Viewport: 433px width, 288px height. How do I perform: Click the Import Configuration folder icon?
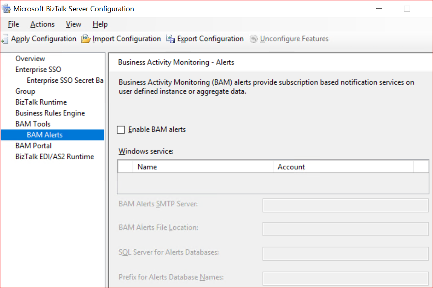click(x=86, y=39)
